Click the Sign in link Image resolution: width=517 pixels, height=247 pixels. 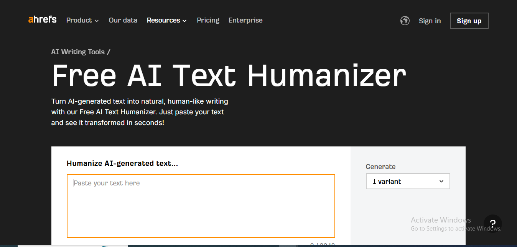pyautogui.click(x=430, y=21)
